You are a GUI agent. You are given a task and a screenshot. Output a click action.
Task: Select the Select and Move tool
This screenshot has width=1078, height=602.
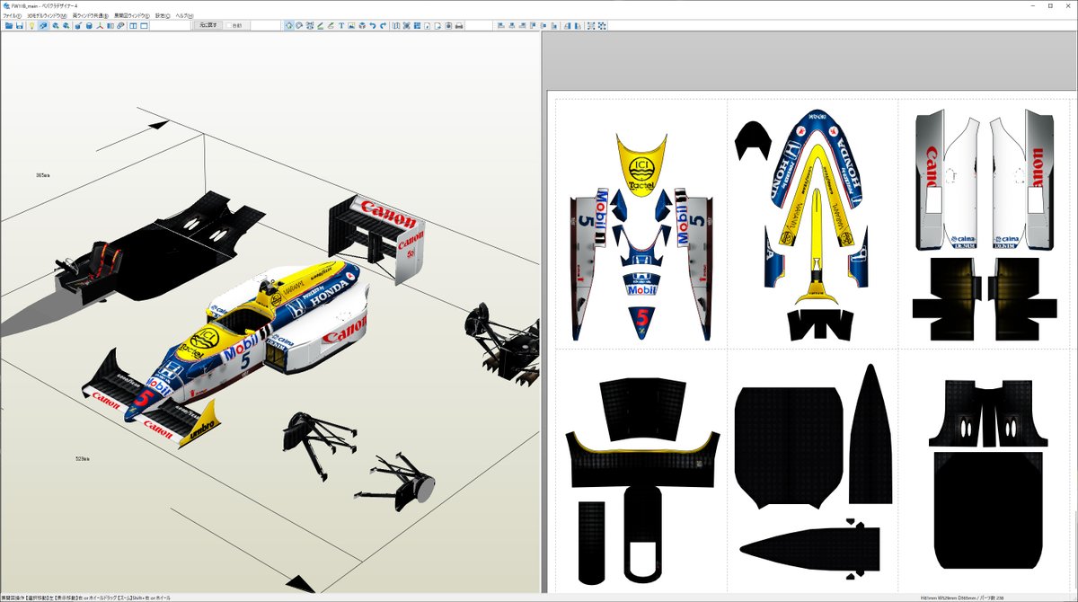289,26
